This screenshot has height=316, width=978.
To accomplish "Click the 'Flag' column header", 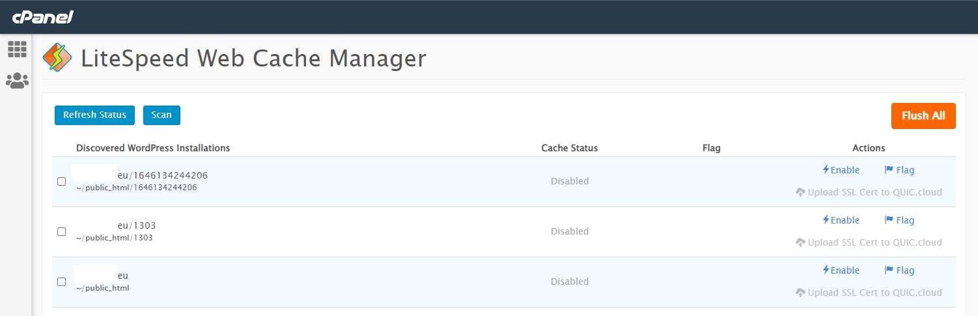I will 712,148.
